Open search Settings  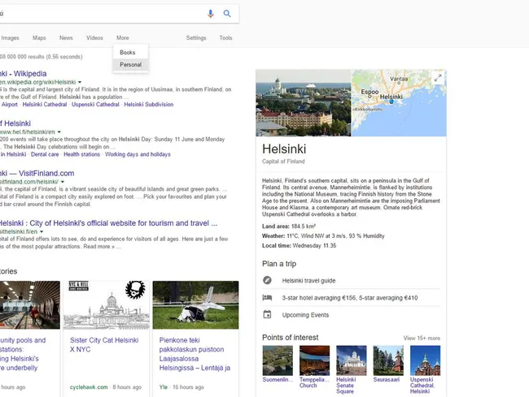tap(196, 37)
